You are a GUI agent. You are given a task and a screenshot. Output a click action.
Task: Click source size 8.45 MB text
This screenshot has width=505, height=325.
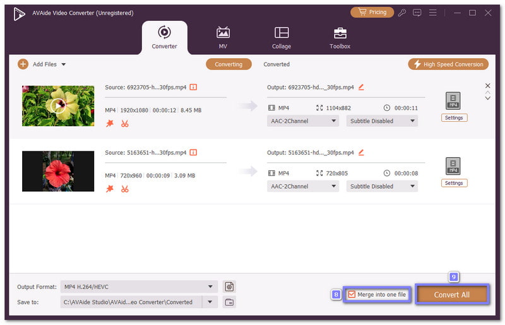(191, 110)
